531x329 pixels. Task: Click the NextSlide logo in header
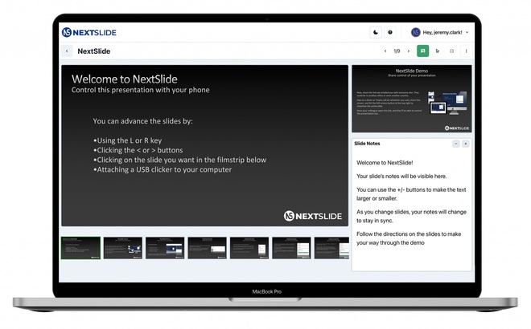(x=89, y=32)
